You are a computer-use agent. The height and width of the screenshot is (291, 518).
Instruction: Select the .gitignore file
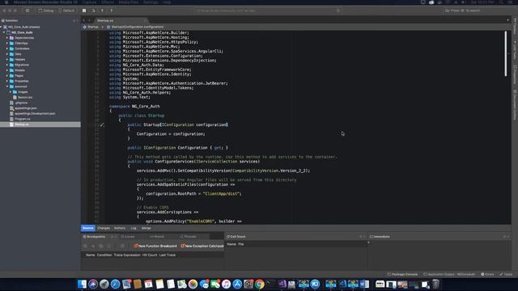pos(21,103)
